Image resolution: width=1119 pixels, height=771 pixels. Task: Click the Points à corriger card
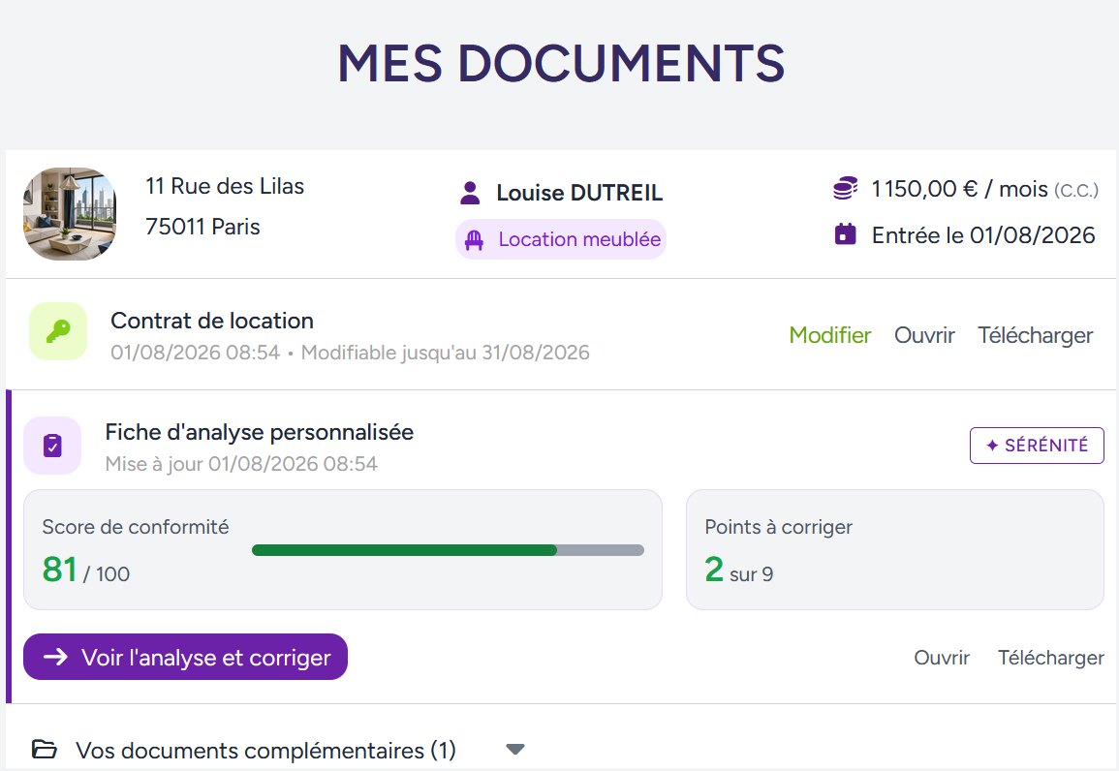click(895, 549)
